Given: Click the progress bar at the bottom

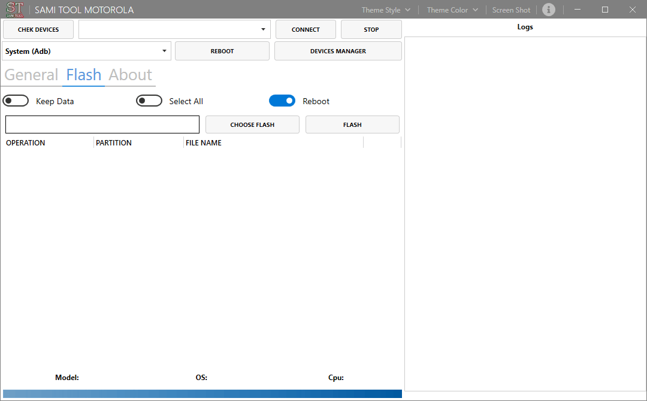Looking at the screenshot, I should 202,393.
